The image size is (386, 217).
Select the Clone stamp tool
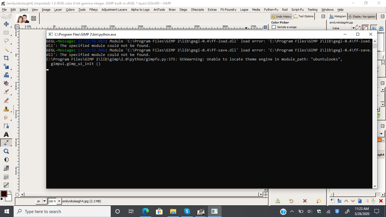[x=6, y=109]
